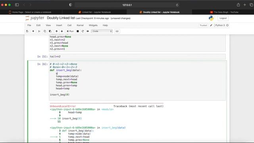The image size is (254, 143).
Task: Open a new Safari tab plus icon
Action: [x=245, y=5]
